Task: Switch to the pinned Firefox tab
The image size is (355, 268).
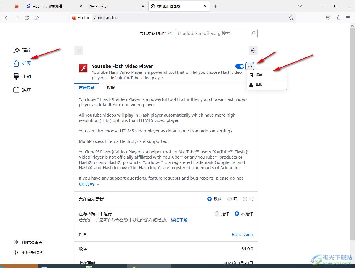Action: 17,6
